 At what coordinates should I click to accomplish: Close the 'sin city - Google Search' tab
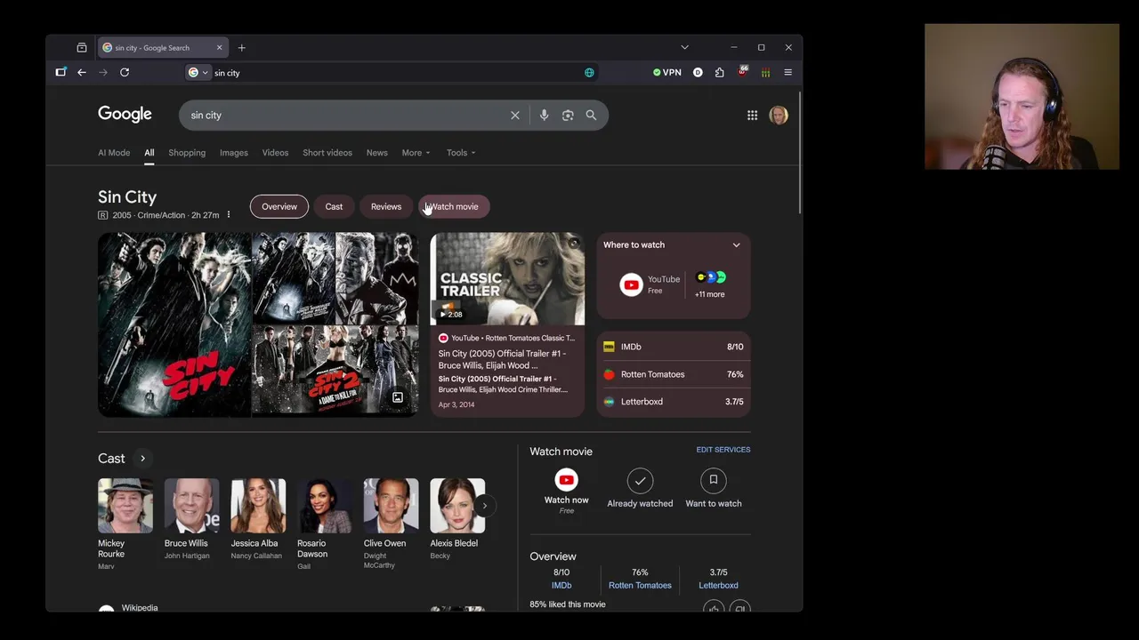pyautogui.click(x=219, y=48)
